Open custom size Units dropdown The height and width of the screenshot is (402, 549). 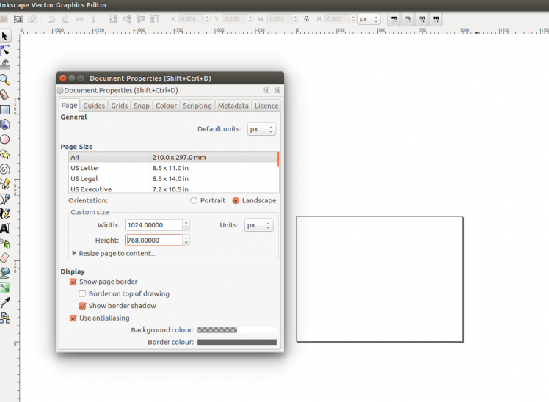point(258,226)
